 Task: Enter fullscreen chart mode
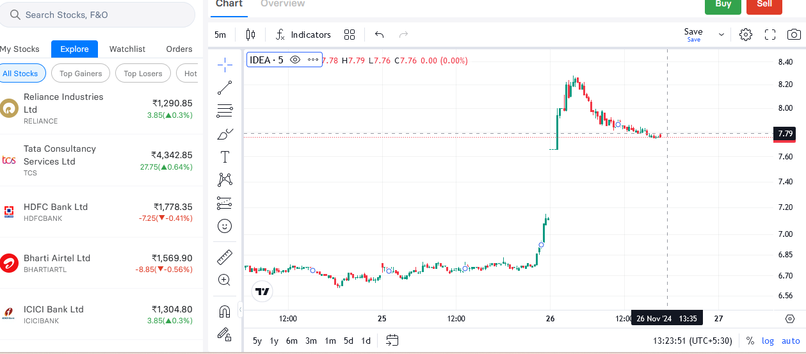(x=770, y=35)
